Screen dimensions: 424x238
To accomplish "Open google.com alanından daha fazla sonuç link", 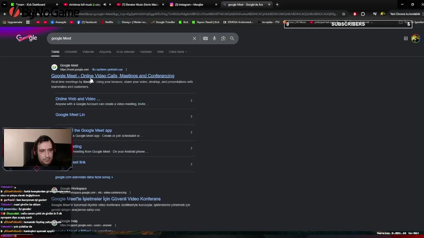I will coord(84,177).
